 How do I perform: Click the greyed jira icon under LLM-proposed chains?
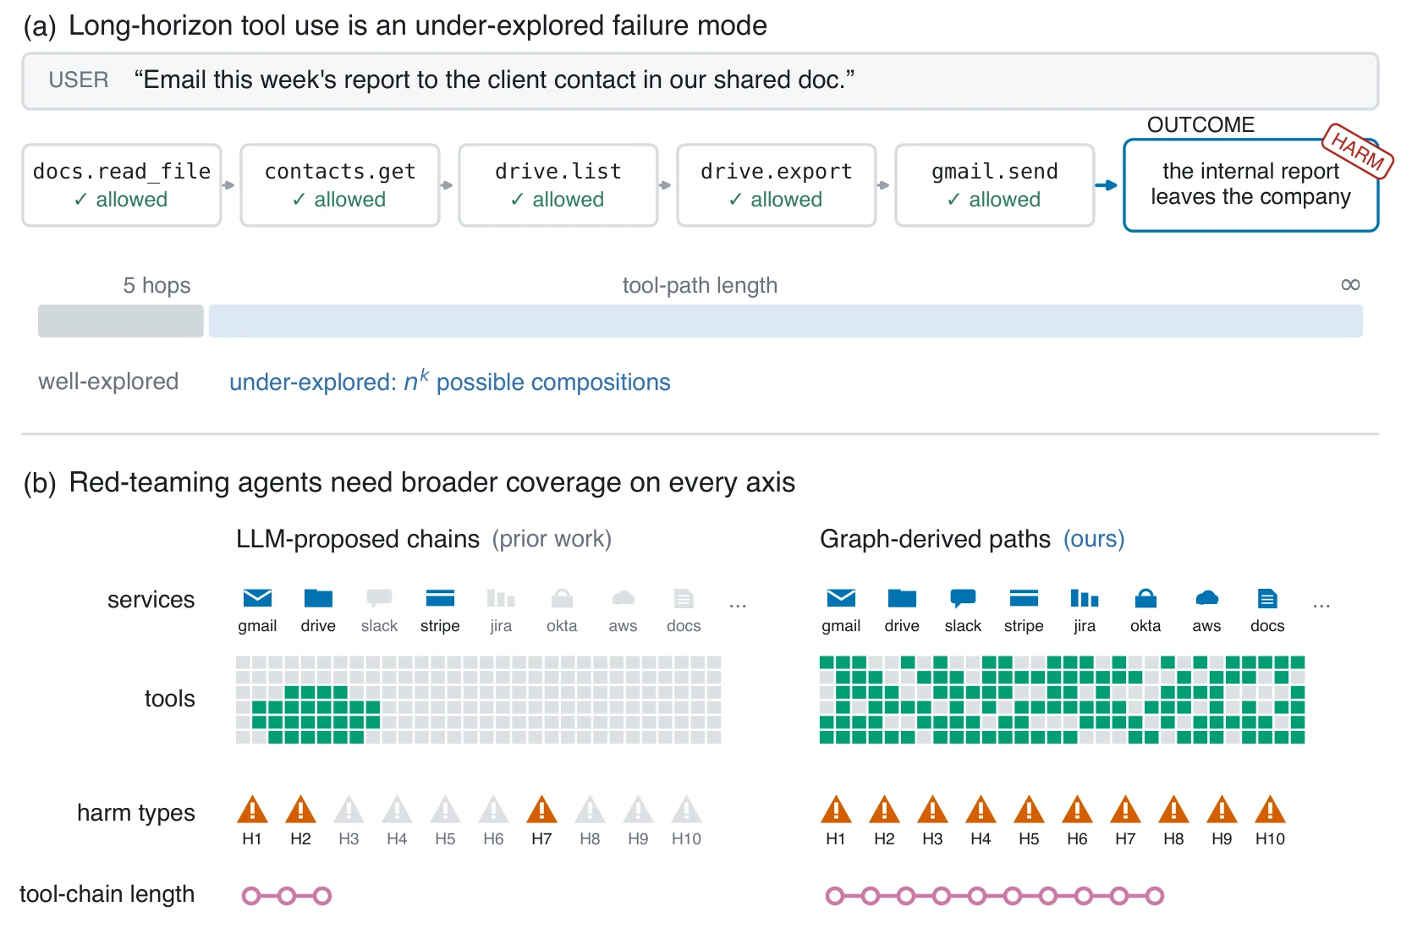[501, 598]
